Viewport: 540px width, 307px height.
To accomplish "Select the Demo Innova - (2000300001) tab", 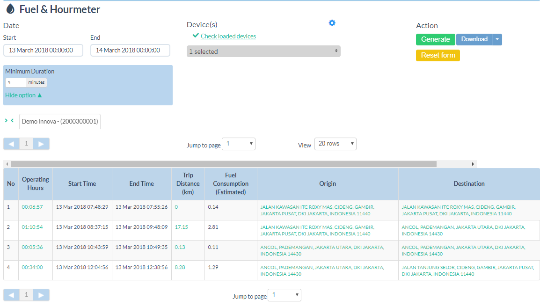I will coord(60,121).
